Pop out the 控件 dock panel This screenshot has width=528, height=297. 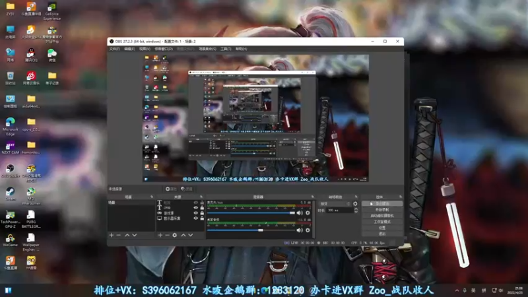click(401, 197)
